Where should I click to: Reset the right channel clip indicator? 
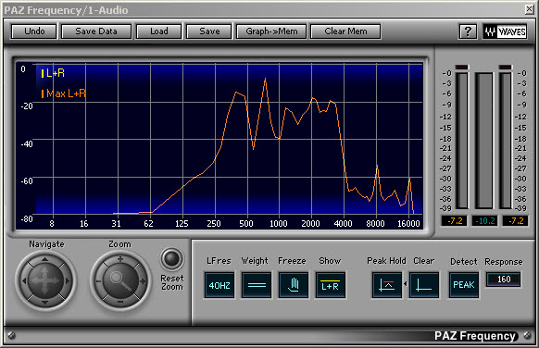point(506,68)
